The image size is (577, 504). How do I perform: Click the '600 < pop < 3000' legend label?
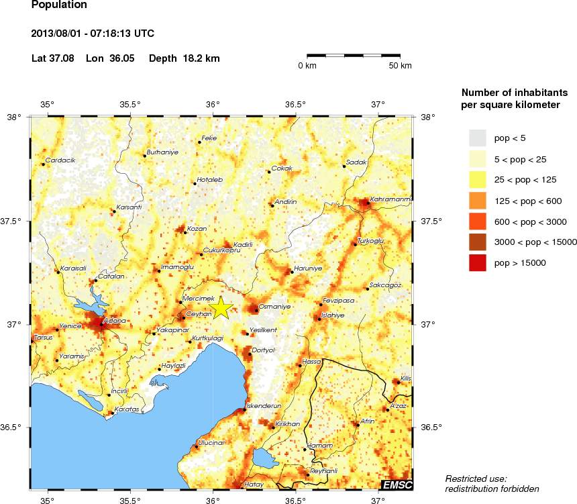tap(530, 221)
